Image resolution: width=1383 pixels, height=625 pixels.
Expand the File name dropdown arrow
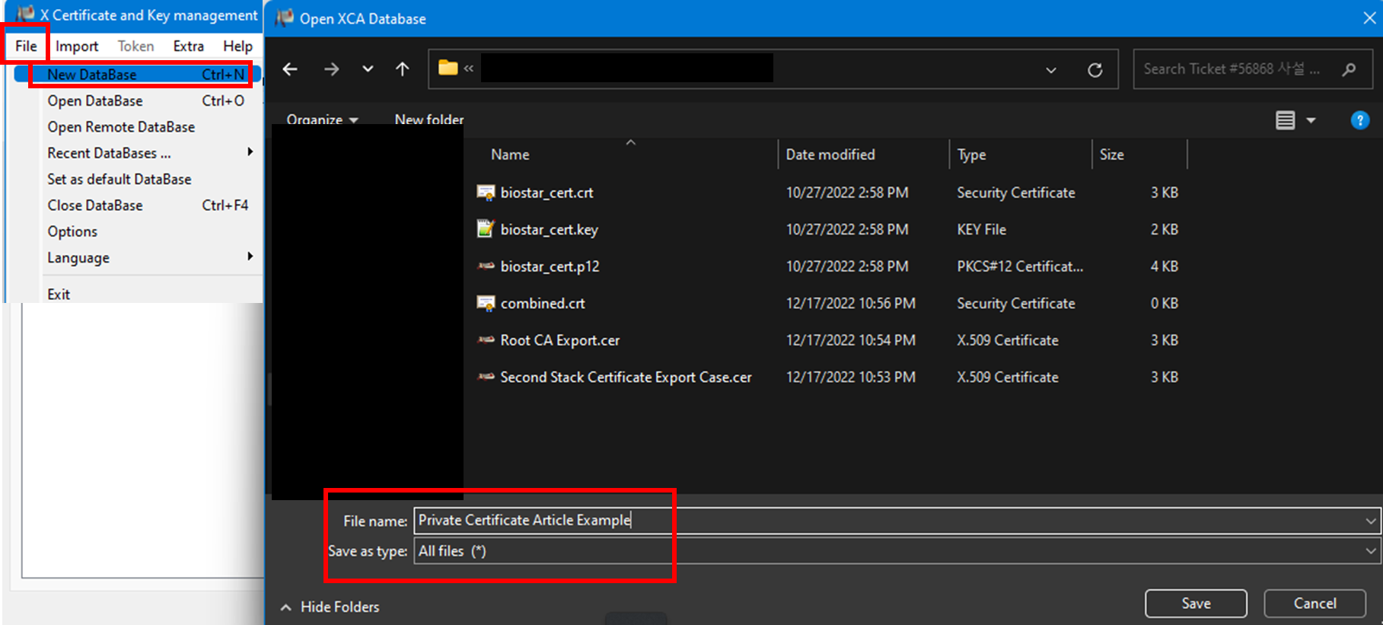click(1371, 521)
